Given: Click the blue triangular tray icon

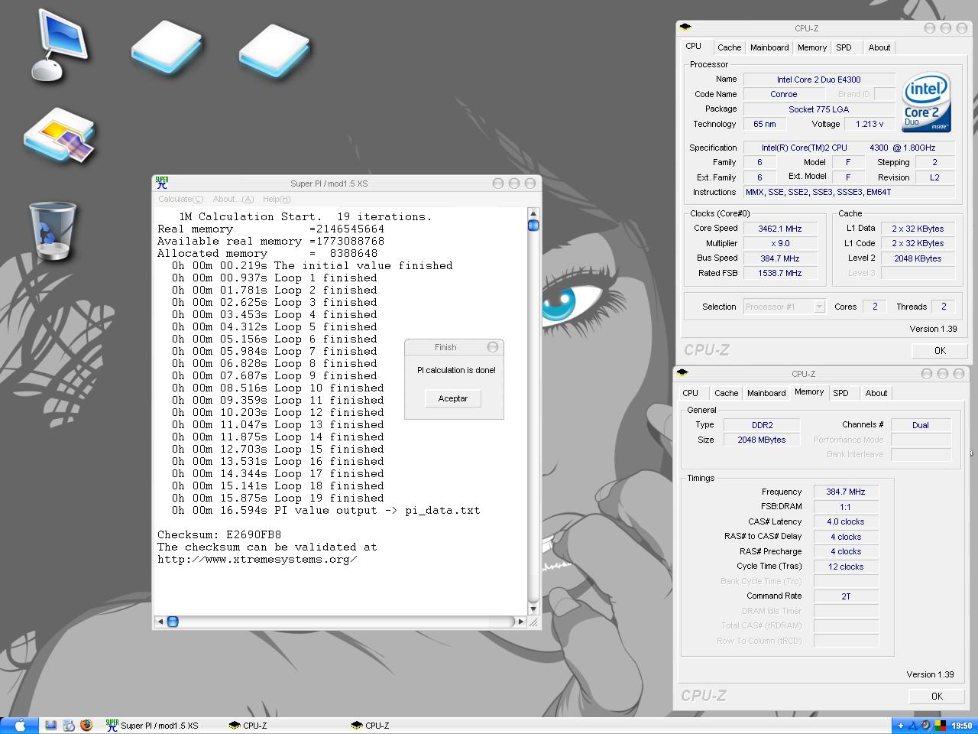Looking at the screenshot, I should pyautogui.click(x=912, y=726).
